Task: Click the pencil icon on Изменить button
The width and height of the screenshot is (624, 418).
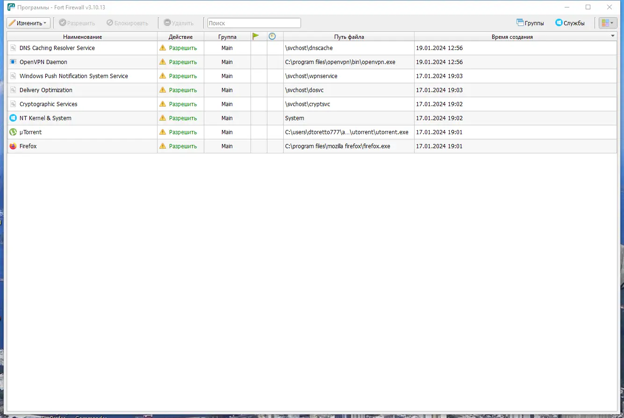Action: [x=12, y=23]
